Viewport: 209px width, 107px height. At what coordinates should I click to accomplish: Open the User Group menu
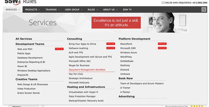tap(74, 10)
